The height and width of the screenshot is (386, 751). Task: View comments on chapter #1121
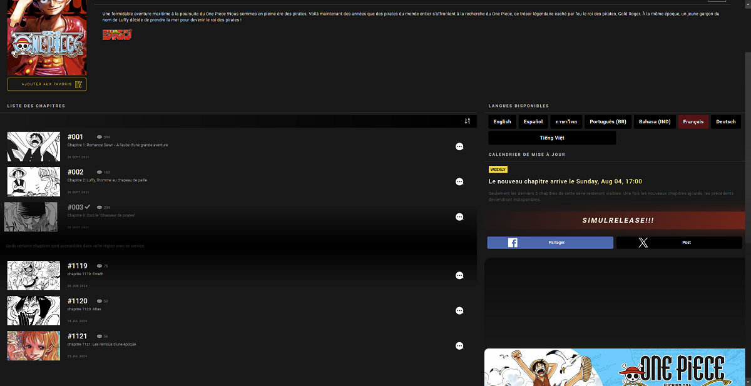coord(103,337)
